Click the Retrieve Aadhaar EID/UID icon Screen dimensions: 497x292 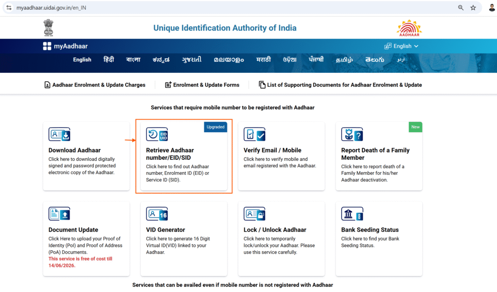(157, 135)
